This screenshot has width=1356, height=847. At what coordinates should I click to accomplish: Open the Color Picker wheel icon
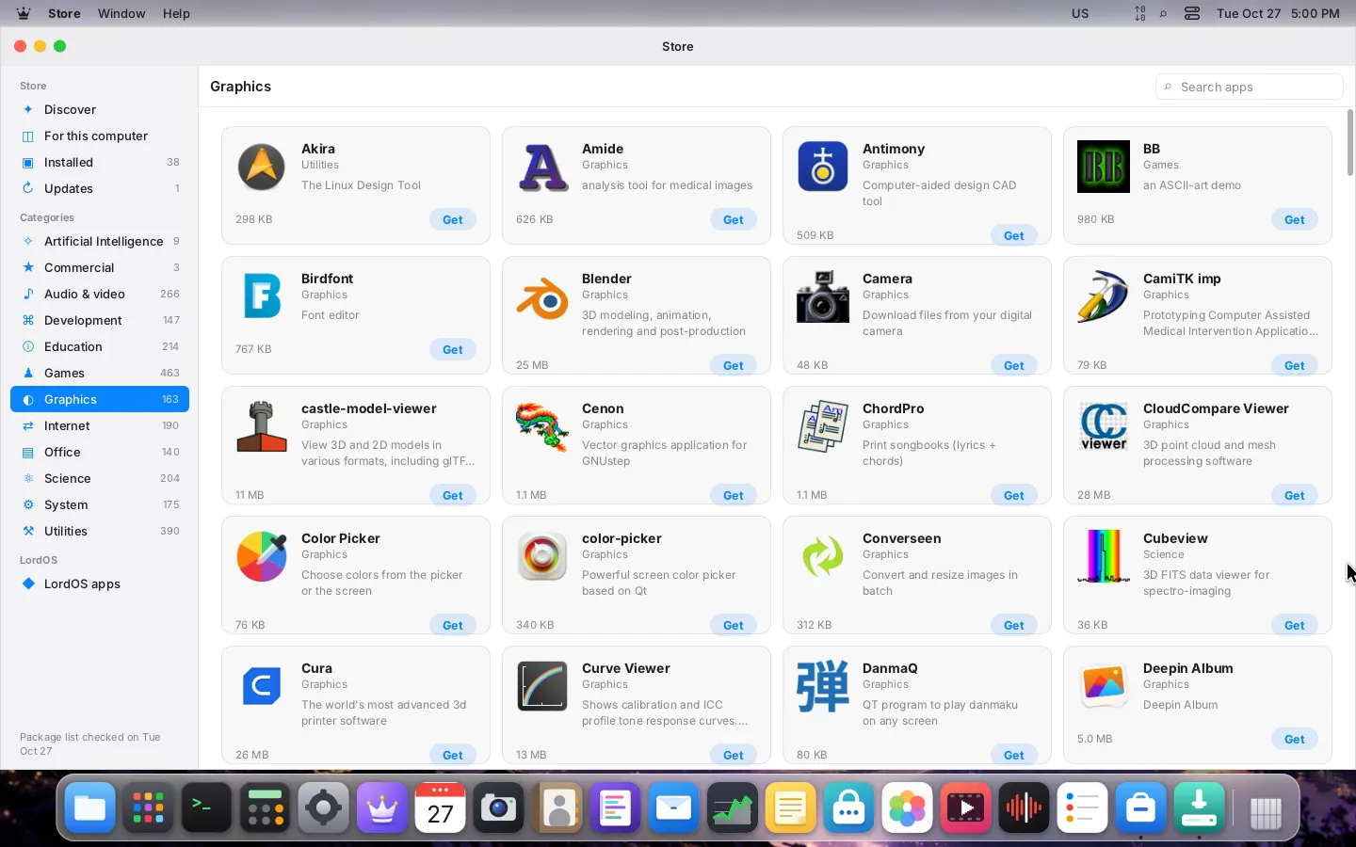tap(262, 557)
